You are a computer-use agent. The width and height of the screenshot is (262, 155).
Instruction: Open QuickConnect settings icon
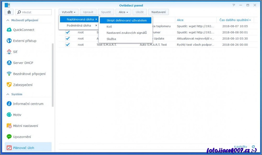9,30
